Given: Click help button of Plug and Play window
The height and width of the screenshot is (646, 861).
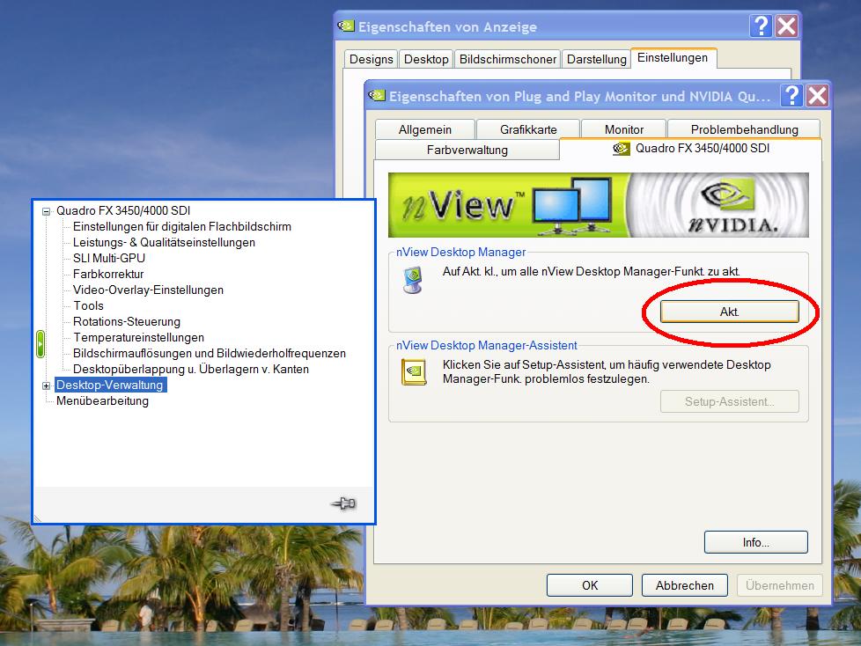Looking at the screenshot, I should tap(792, 96).
